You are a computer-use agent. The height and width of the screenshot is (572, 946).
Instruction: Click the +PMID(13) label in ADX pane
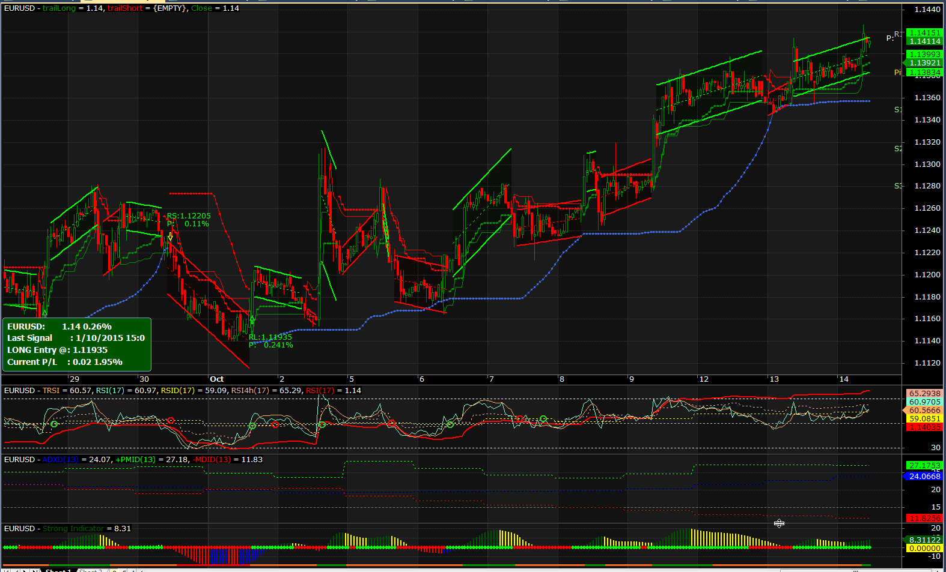135,460
